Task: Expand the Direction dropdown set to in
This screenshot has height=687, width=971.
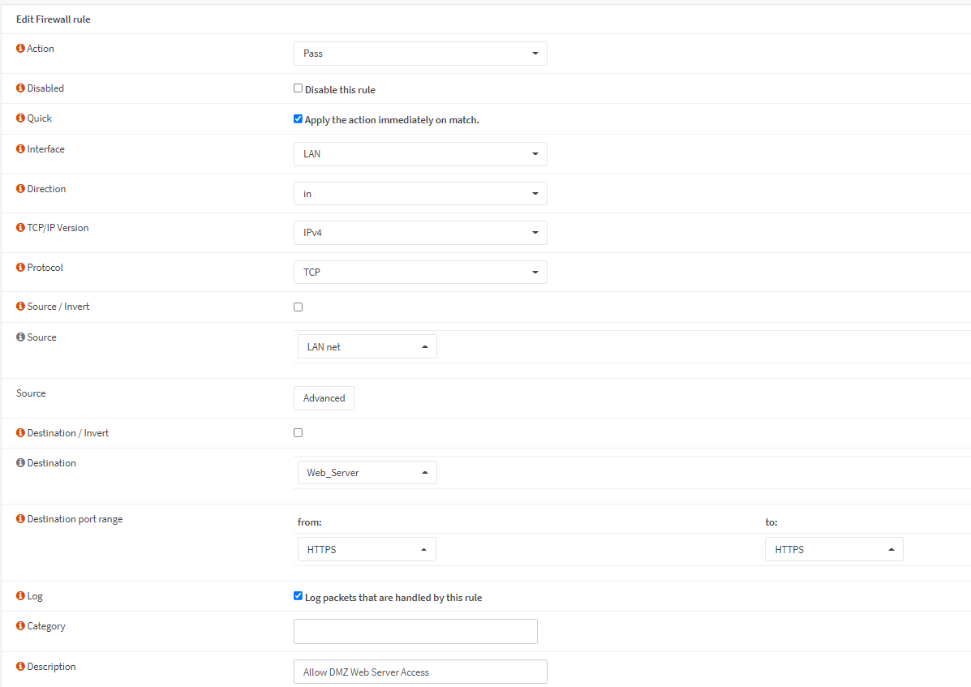Action: click(x=420, y=194)
